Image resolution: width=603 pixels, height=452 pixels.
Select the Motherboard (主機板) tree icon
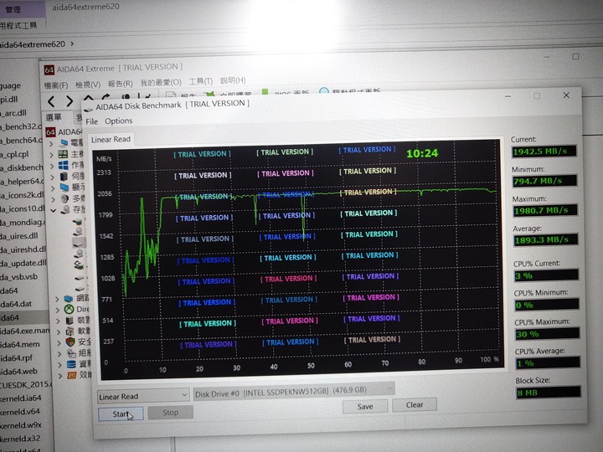(x=63, y=154)
